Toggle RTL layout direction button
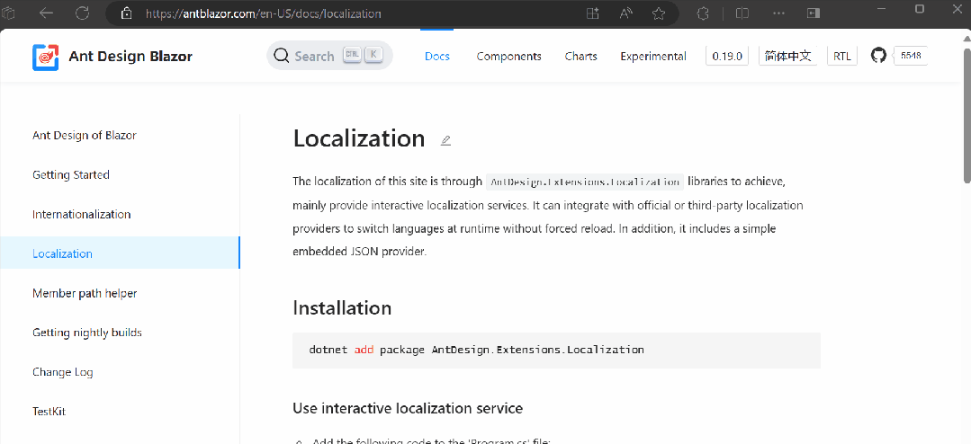The image size is (971, 444). pyautogui.click(x=842, y=57)
